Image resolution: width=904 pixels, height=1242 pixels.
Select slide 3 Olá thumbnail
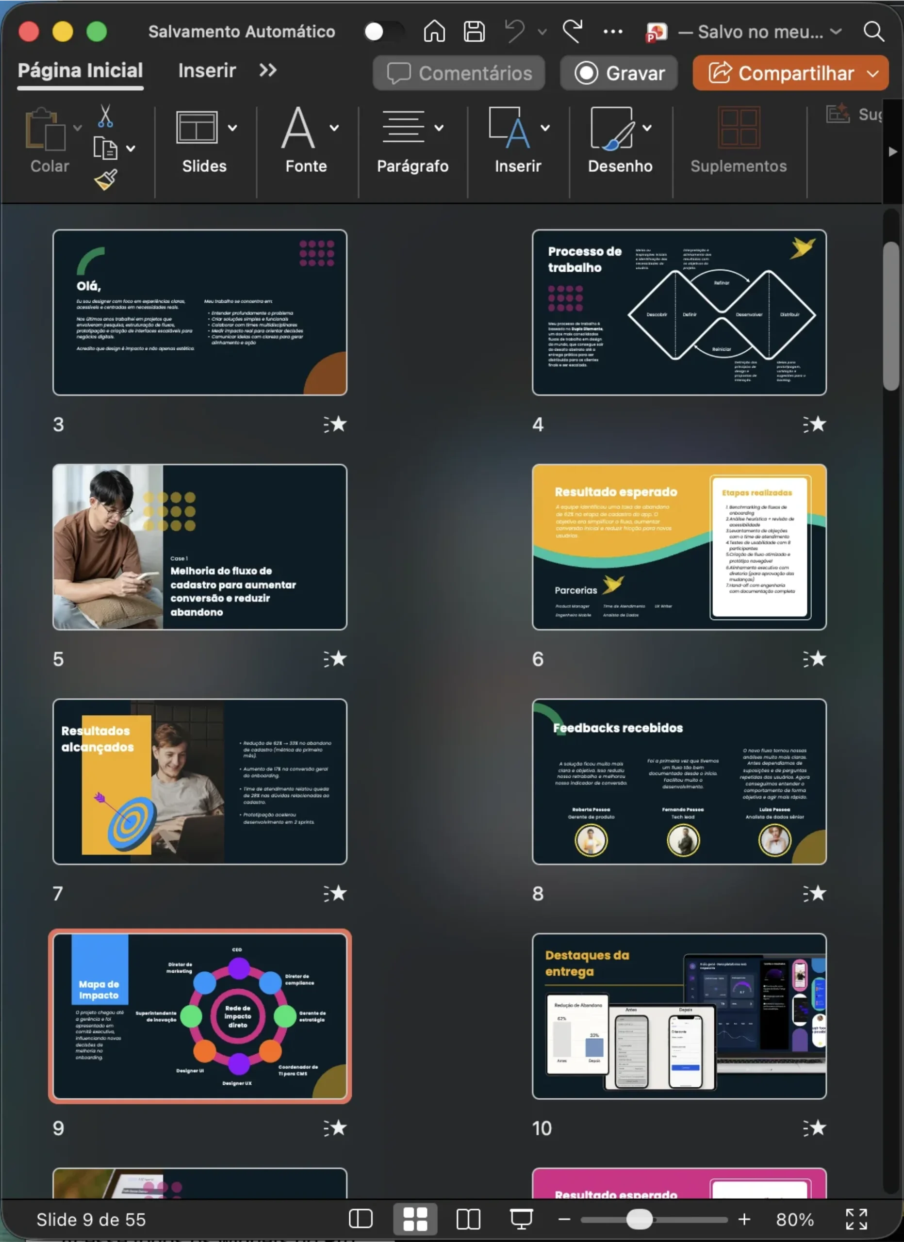coord(200,312)
